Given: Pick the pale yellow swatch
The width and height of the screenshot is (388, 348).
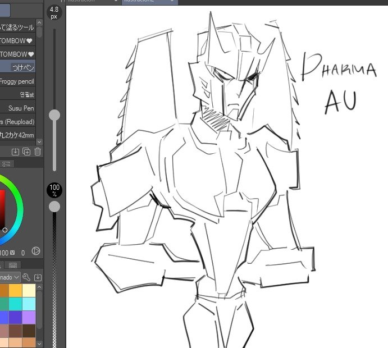Looking at the screenshot, I should [x=29, y=291].
